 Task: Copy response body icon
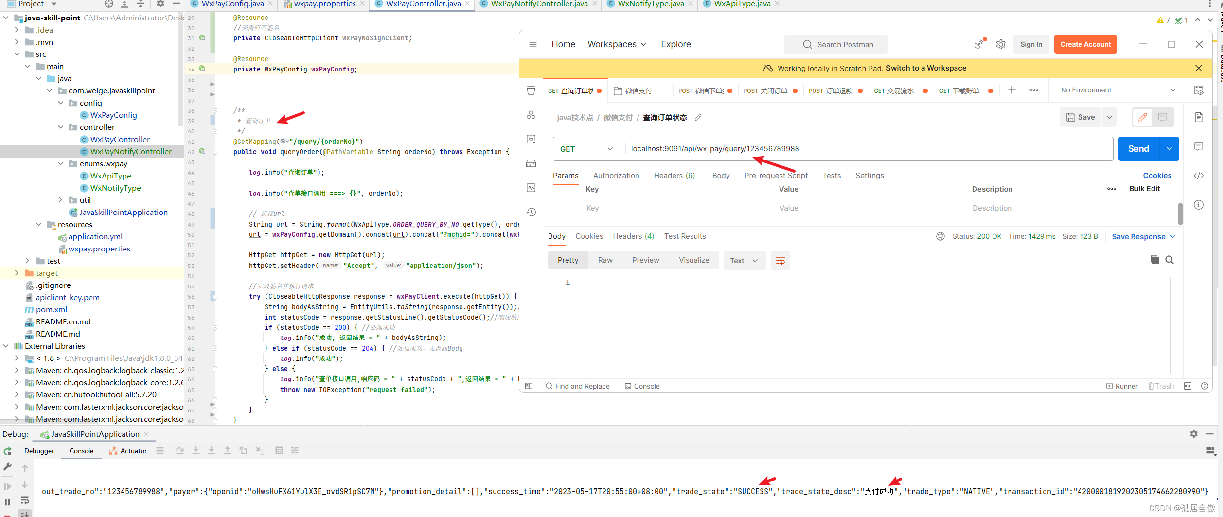coord(1154,260)
